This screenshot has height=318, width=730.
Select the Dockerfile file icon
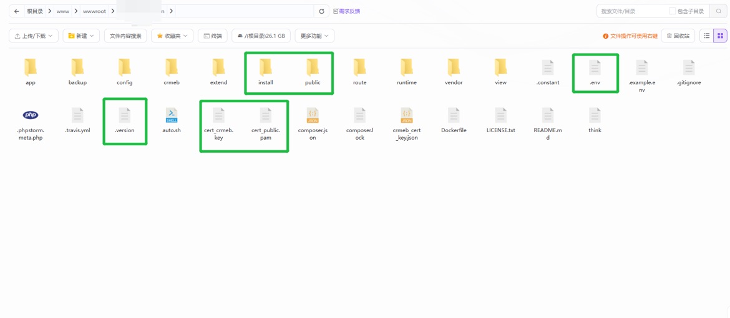tap(454, 115)
